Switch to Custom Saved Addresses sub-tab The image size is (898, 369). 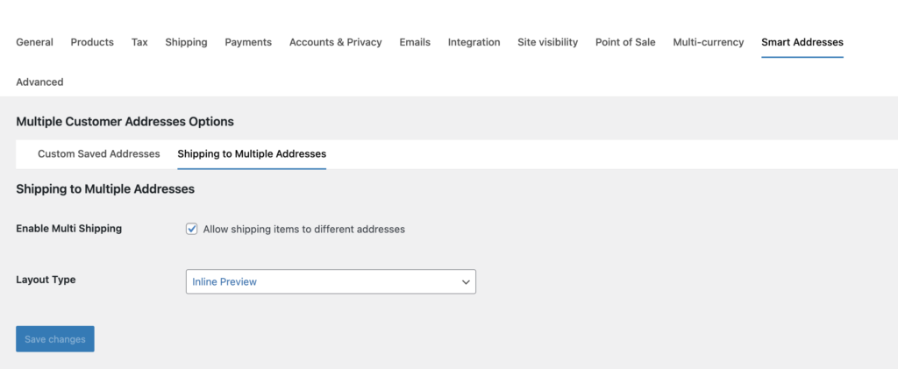coord(98,153)
